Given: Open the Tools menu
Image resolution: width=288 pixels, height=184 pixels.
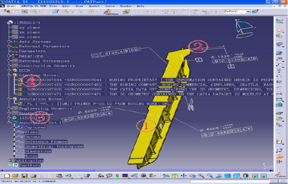Looking at the screenshot, I should click(x=110, y=6).
